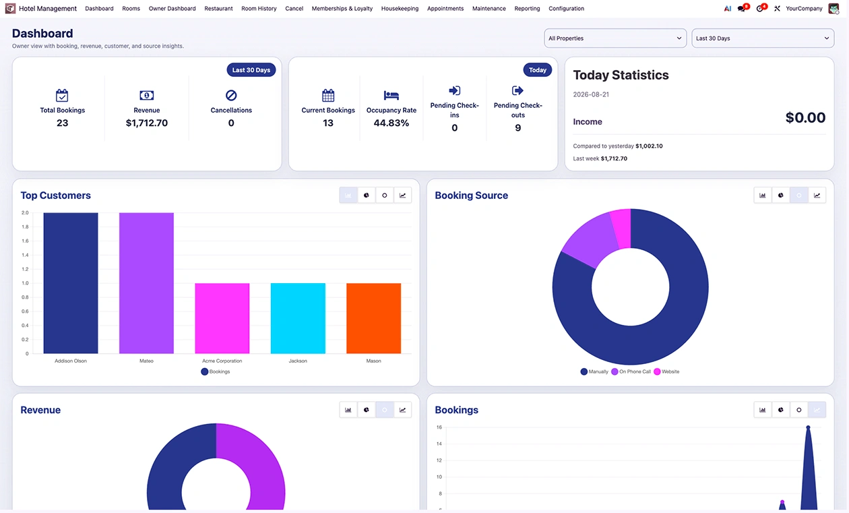The width and height of the screenshot is (849, 513).
Task: Go to the Dashboard menu item
Action: (x=99, y=9)
